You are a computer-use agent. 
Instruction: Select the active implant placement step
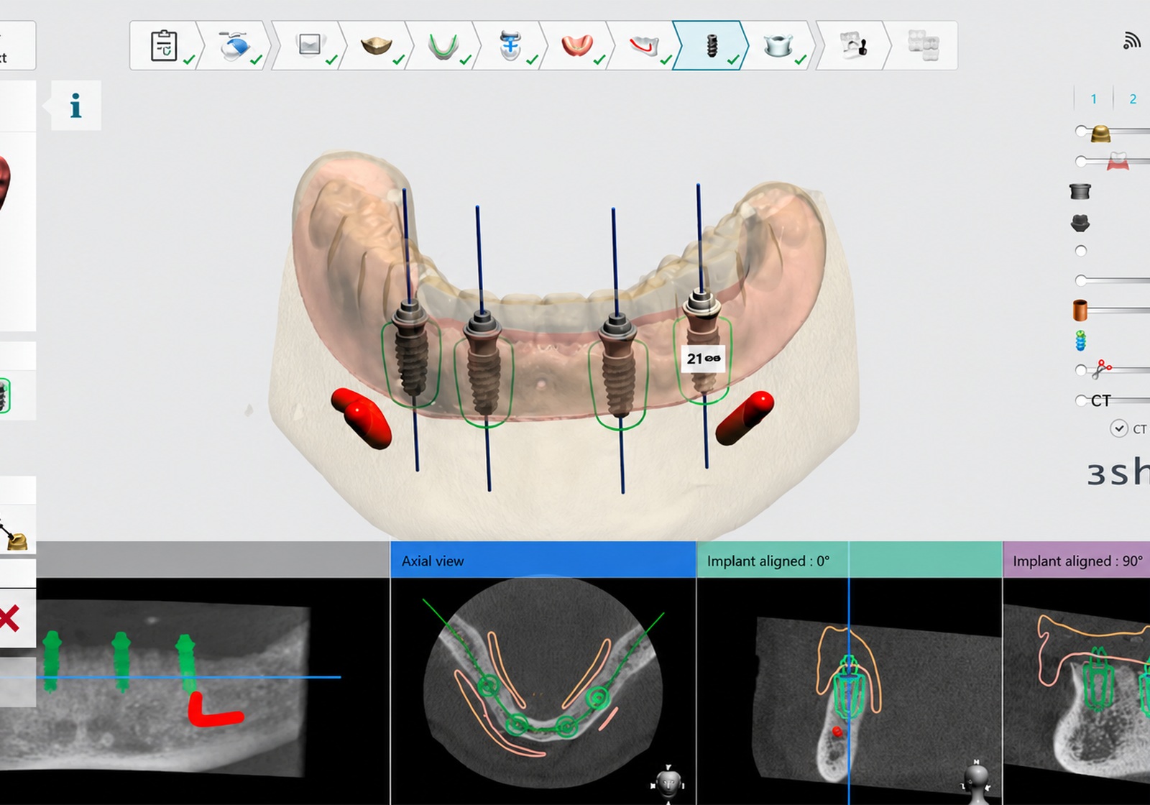pos(712,45)
